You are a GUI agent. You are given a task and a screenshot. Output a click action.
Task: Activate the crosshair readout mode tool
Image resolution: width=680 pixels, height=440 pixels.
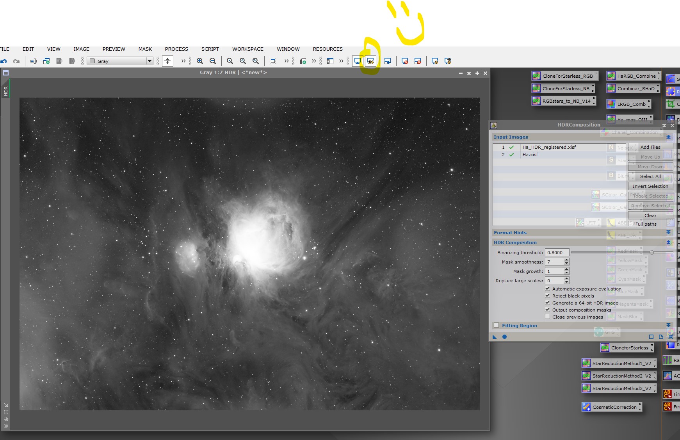coord(167,61)
